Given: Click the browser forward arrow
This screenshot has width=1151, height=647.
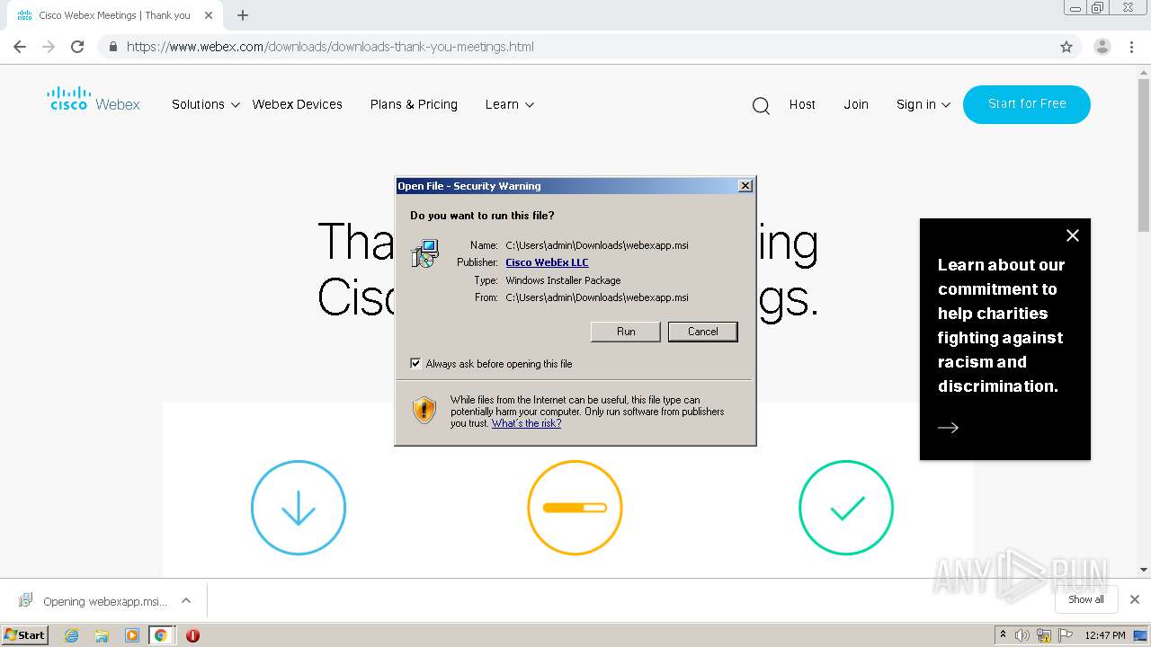Looking at the screenshot, I should tap(49, 47).
